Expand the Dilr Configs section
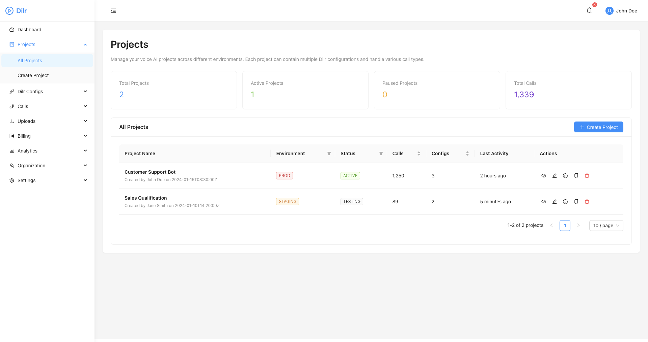The height and width of the screenshot is (342, 648). pyautogui.click(x=47, y=91)
